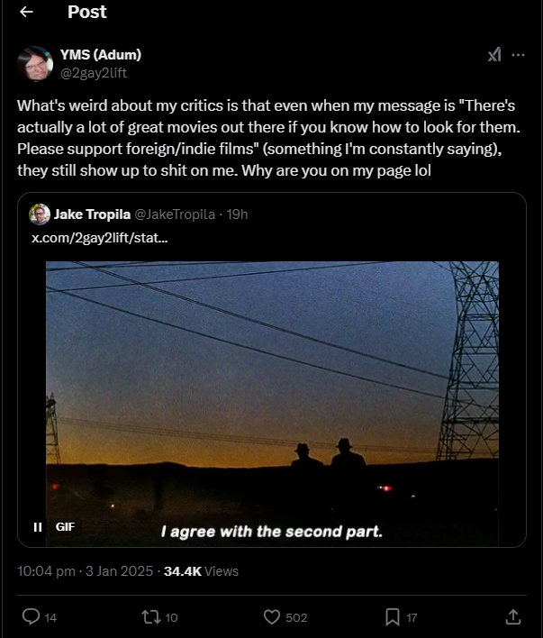
Task: Click the GIF label badge
Action: (x=65, y=527)
